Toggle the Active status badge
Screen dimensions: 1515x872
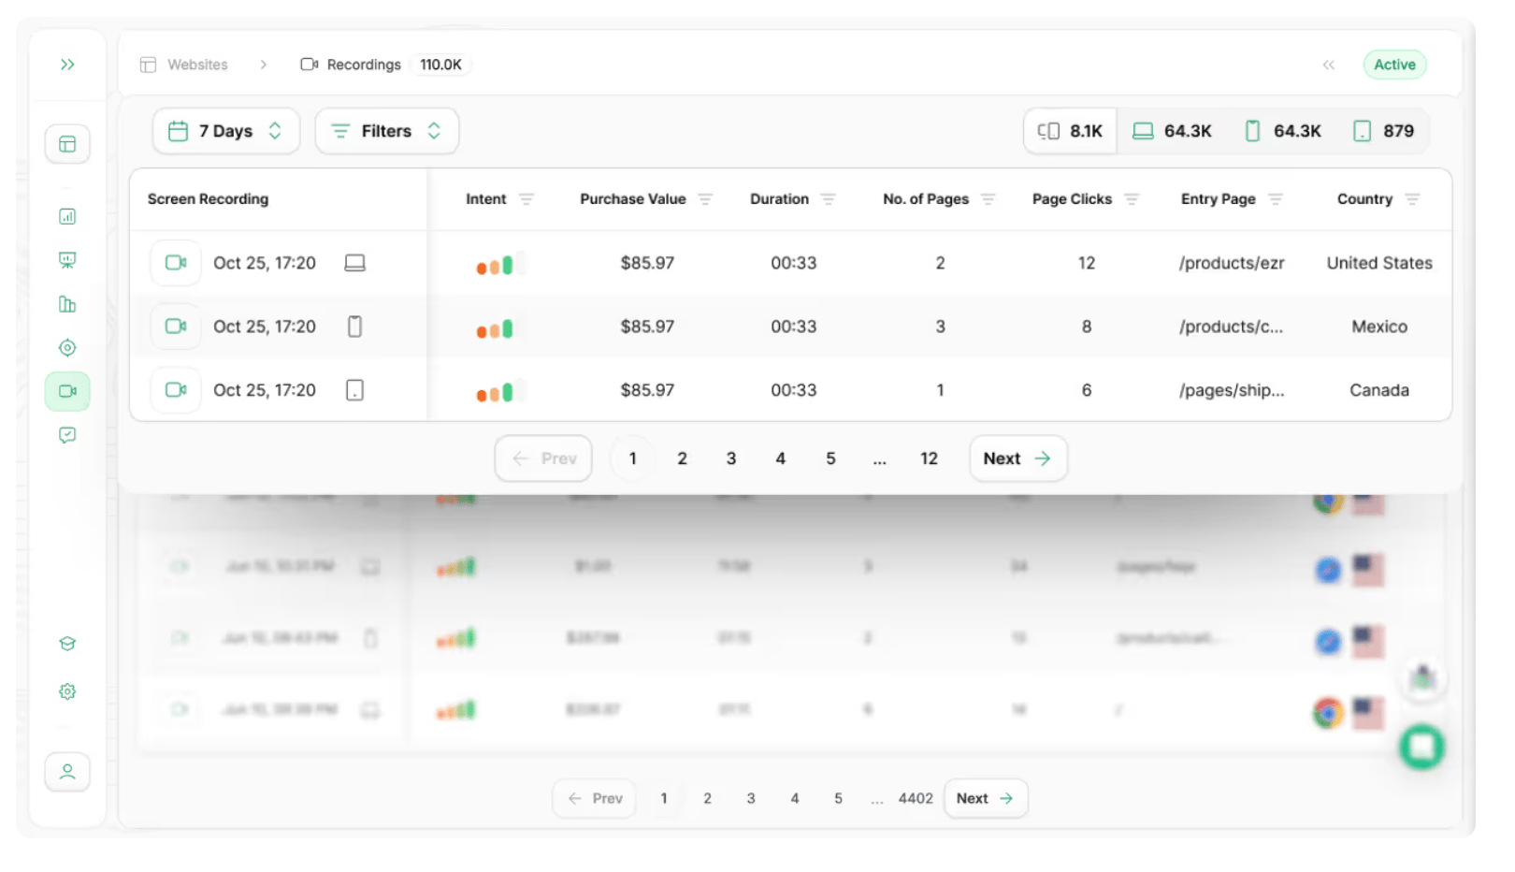click(x=1394, y=65)
